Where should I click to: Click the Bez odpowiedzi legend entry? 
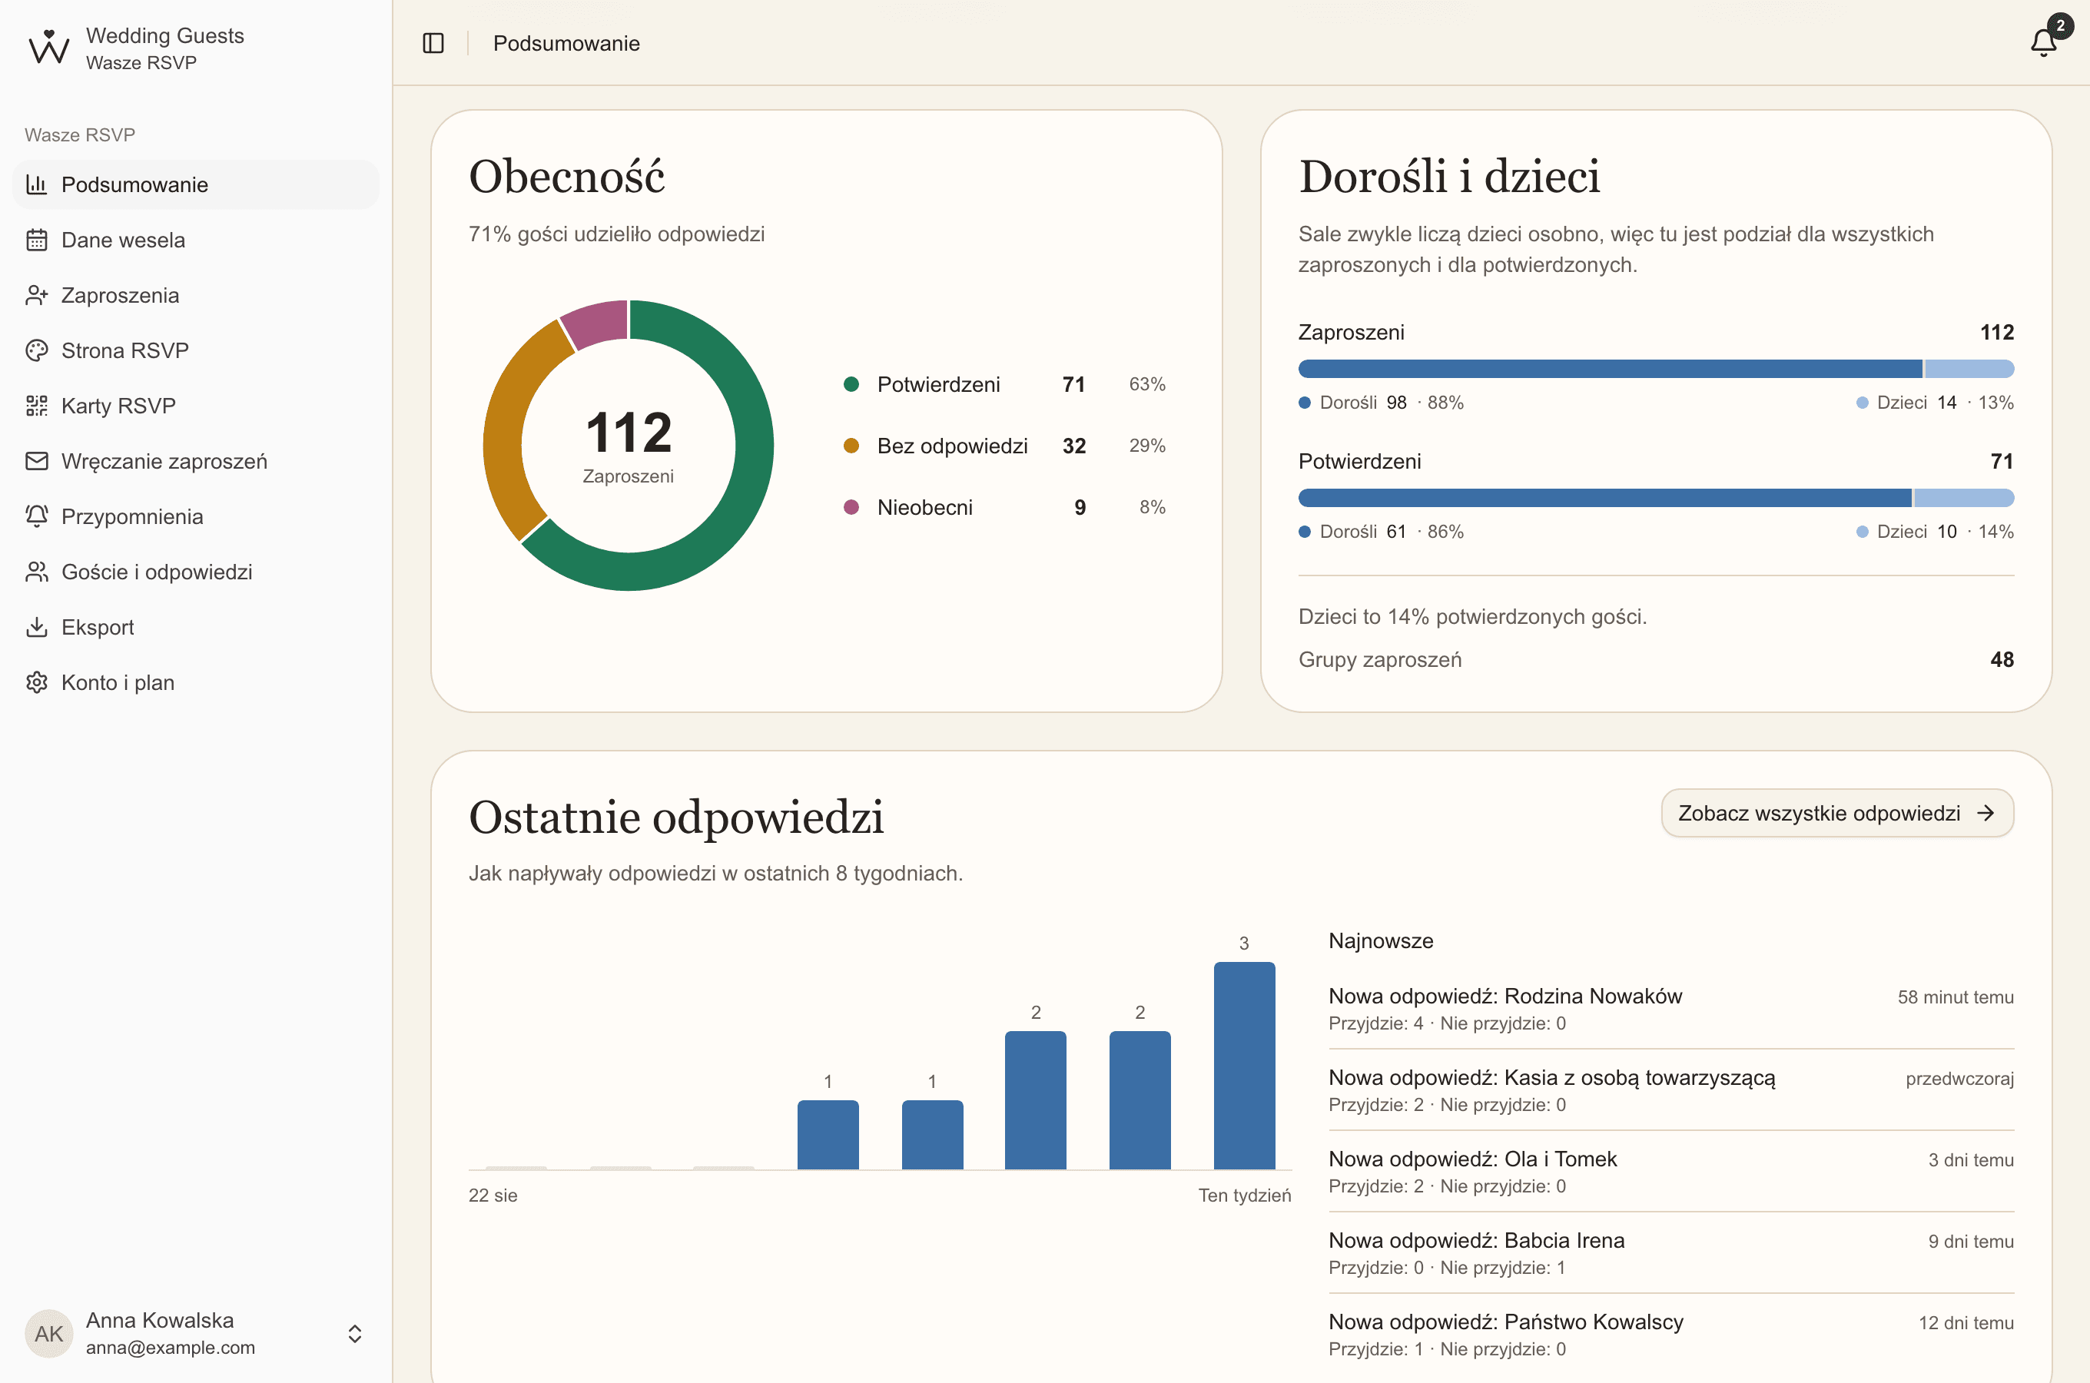point(1004,446)
